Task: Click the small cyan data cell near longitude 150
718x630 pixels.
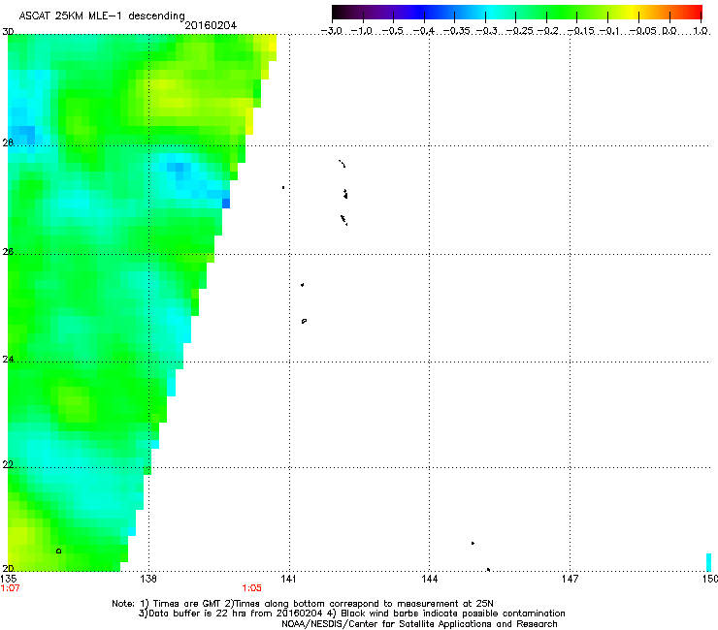Action: pos(709,562)
